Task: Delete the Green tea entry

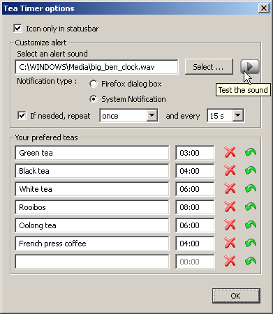Action: [x=230, y=153]
